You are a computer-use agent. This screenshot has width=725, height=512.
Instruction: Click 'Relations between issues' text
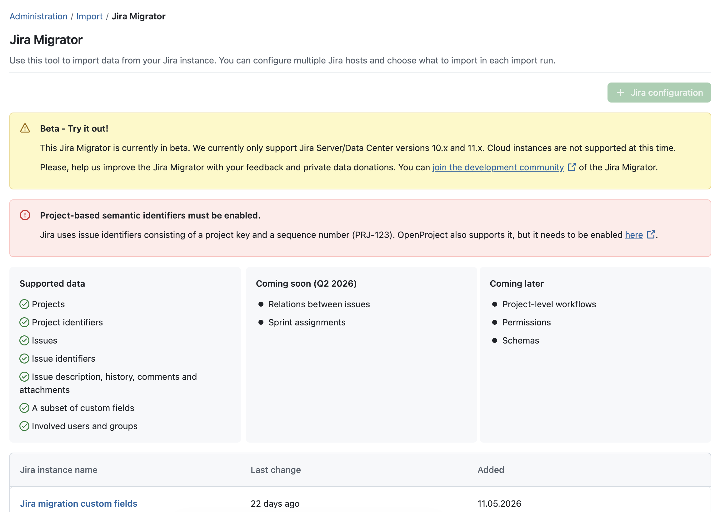pyautogui.click(x=319, y=304)
